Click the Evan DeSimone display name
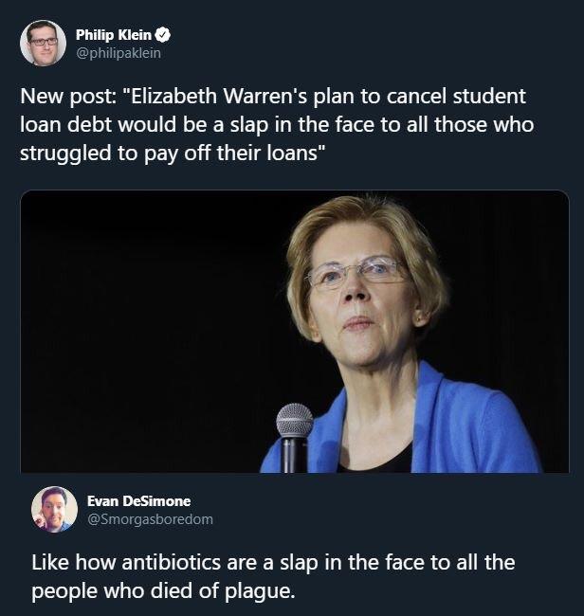 [x=138, y=500]
